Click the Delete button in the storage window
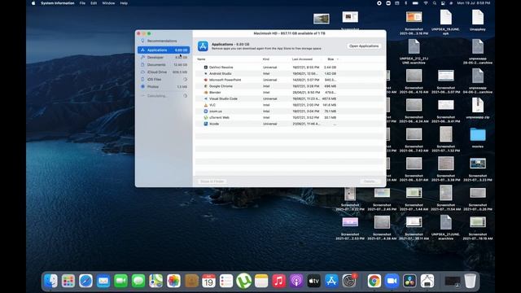Viewport: 521px width, 293px height. click(x=370, y=181)
